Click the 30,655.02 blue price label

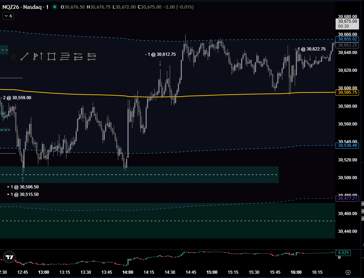pos(347,39)
